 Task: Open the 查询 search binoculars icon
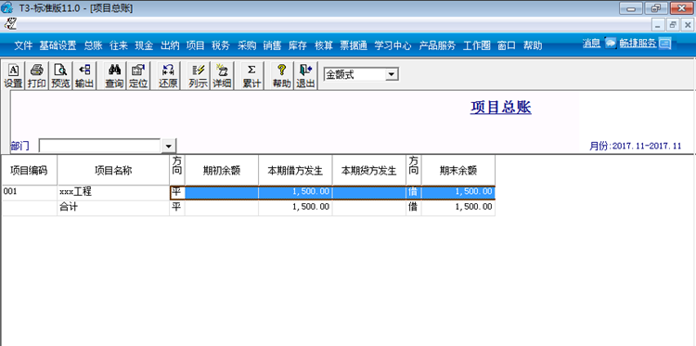pyautogui.click(x=114, y=75)
